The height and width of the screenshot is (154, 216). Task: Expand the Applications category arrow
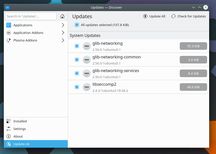tap(63, 25)
